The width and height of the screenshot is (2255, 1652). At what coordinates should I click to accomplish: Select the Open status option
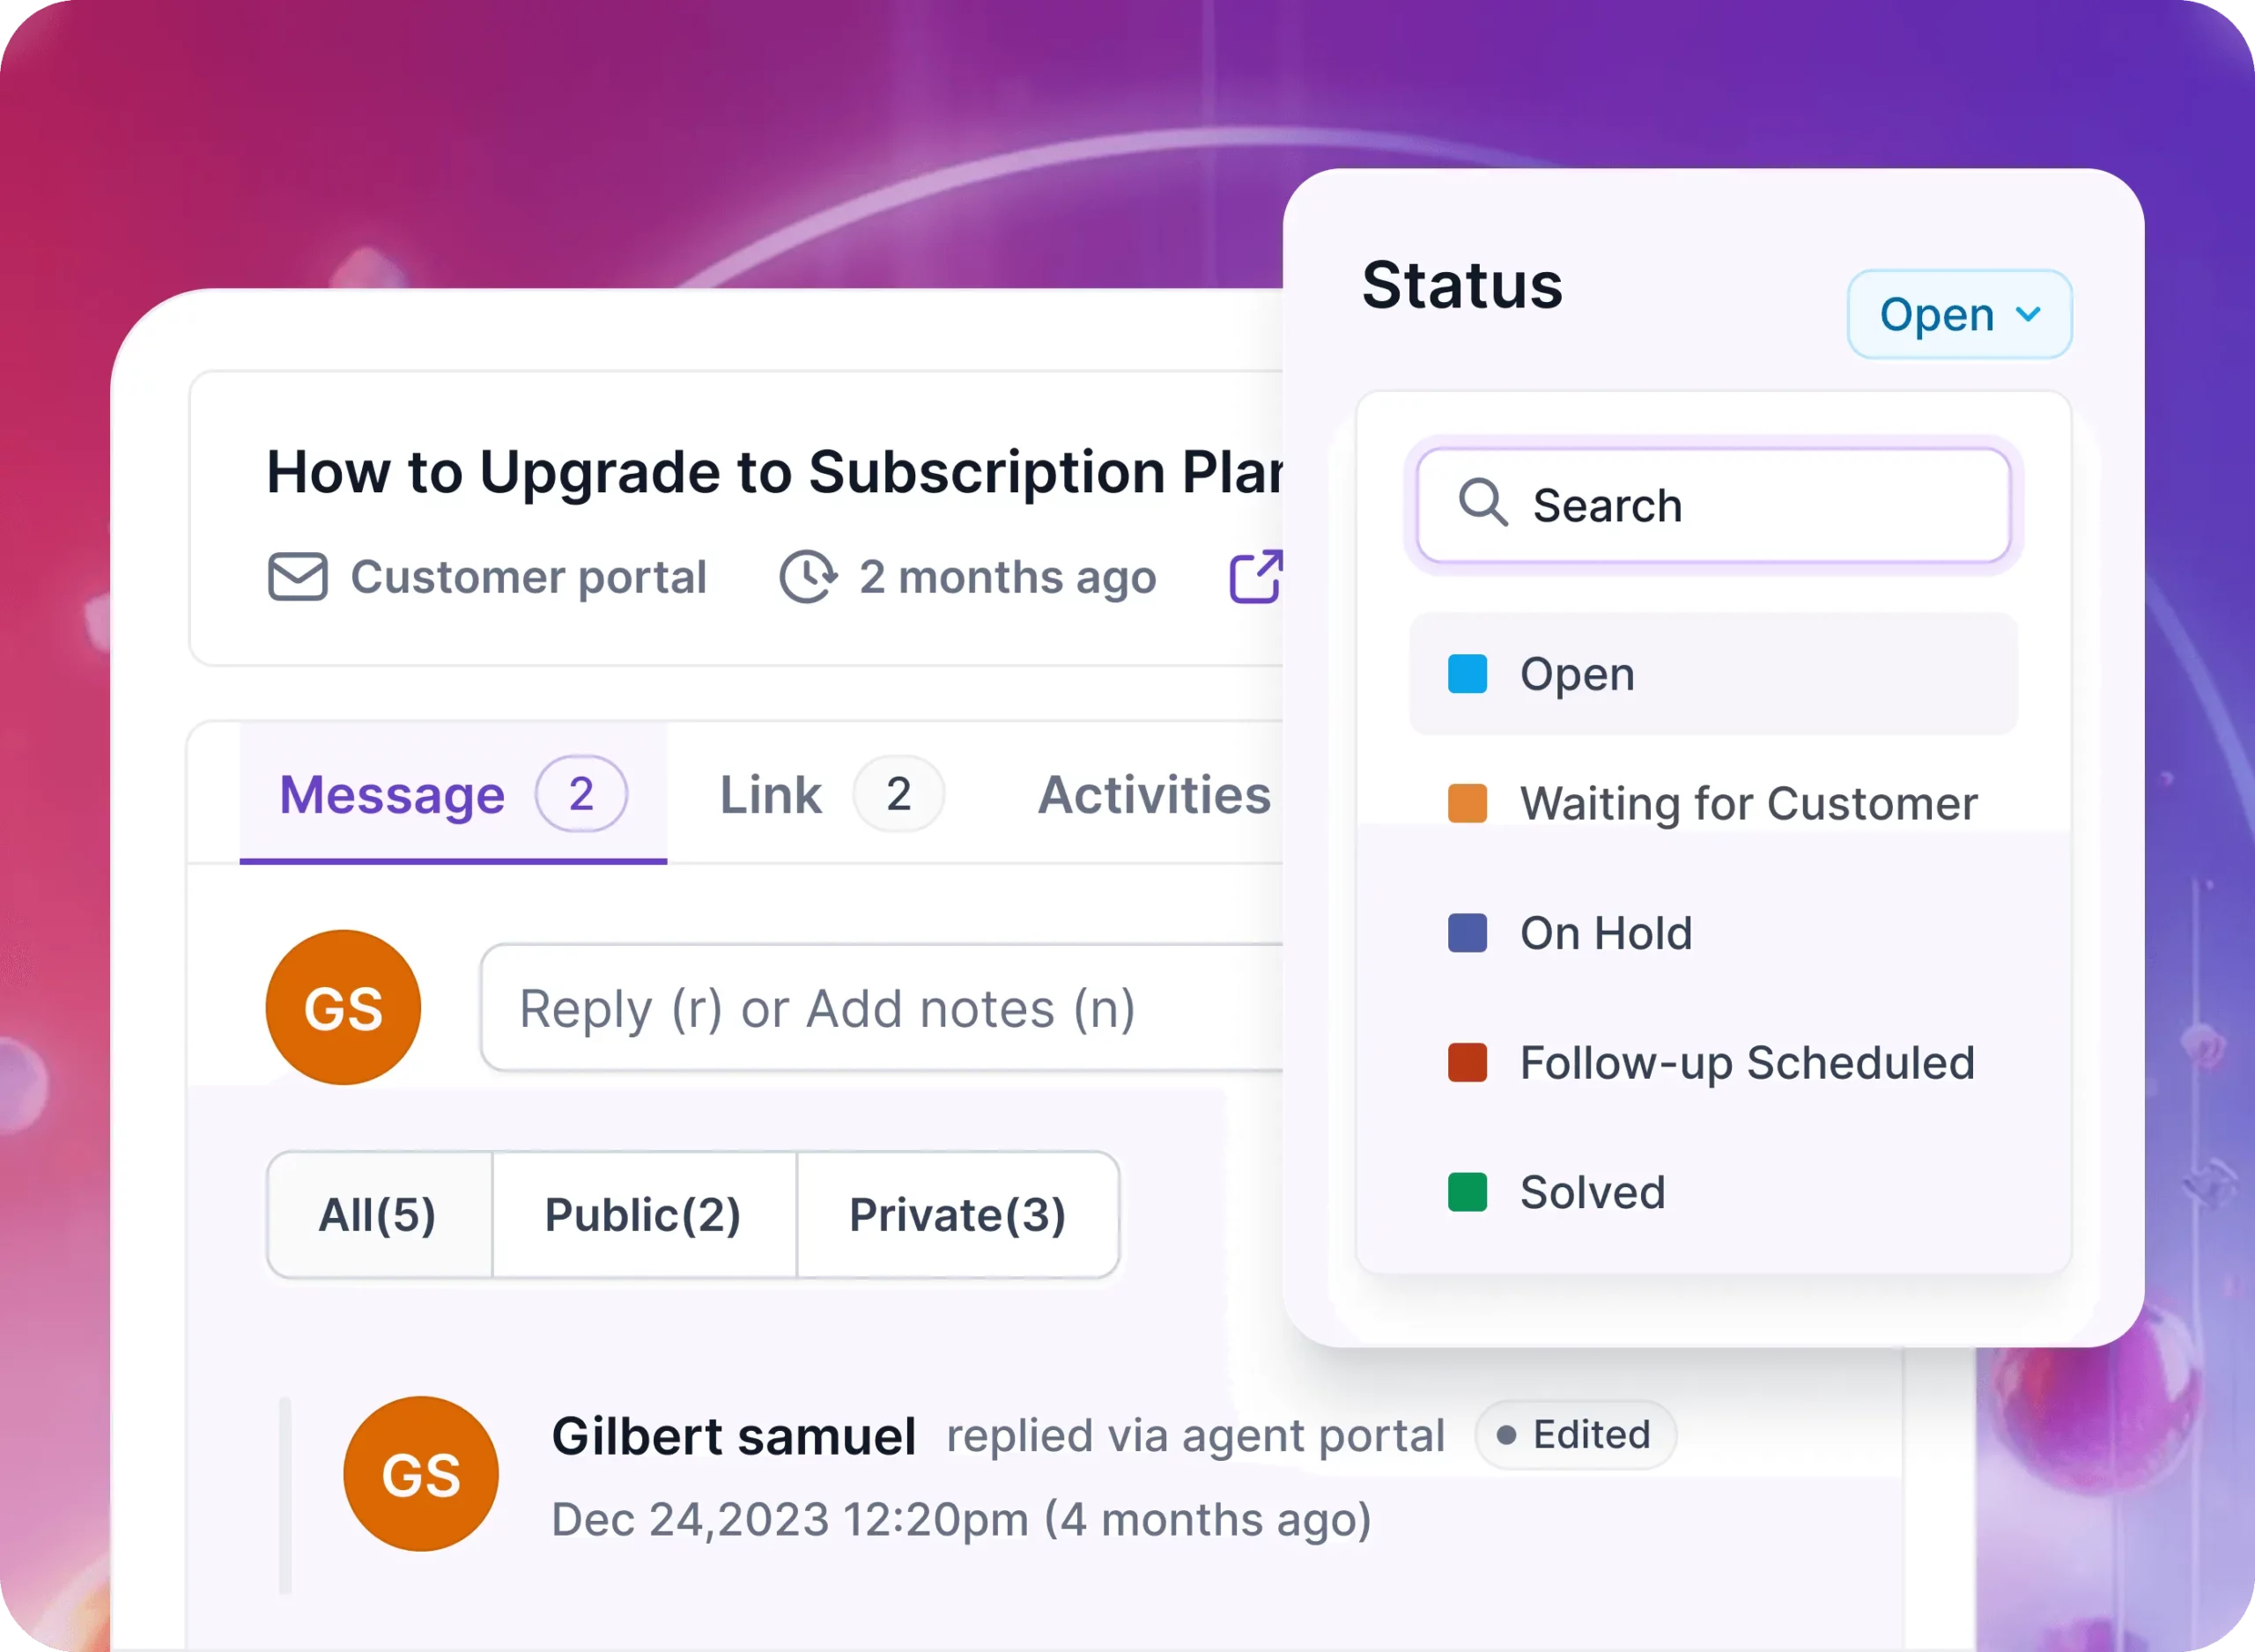(x=1576, y=673)
